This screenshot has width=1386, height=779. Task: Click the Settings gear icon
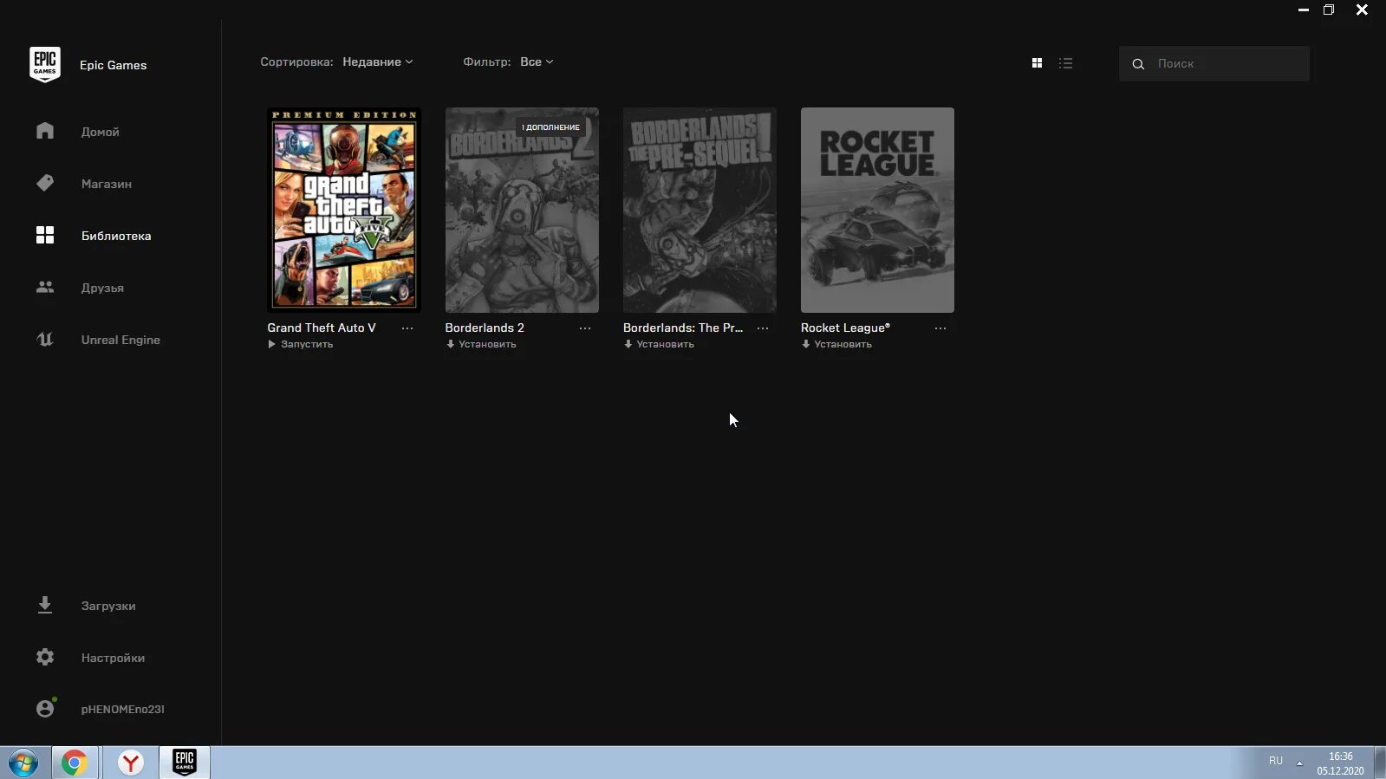(45, 657)
